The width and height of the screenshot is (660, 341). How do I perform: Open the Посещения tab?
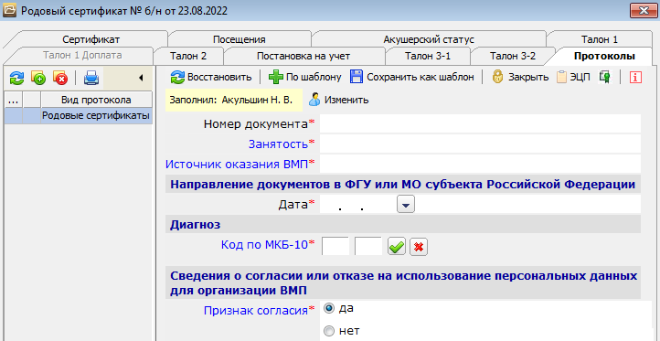click(x=240, y=39)
